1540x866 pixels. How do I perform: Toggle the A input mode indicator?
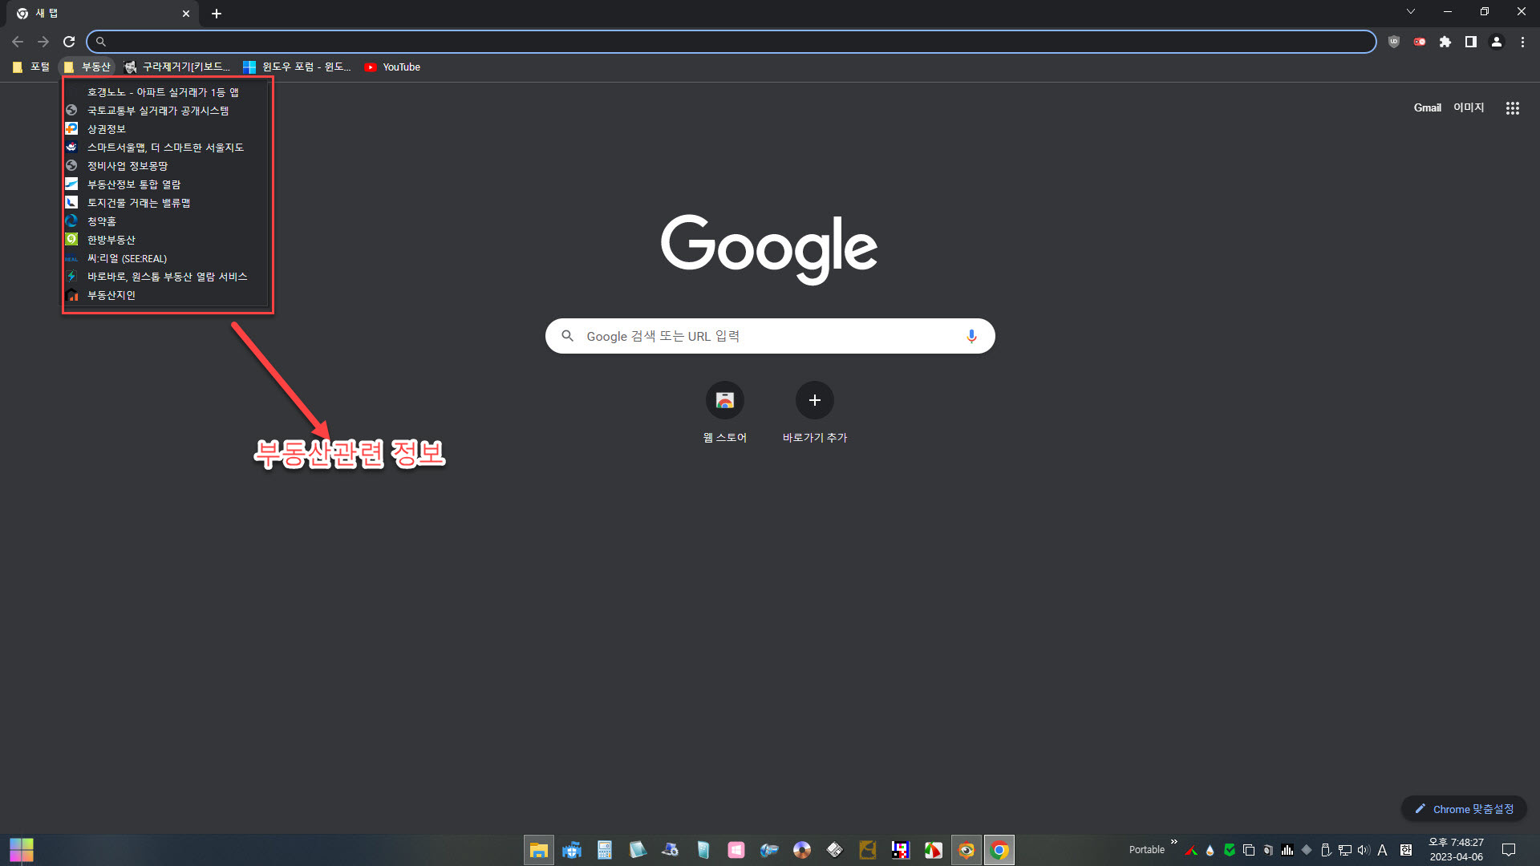1382,850
